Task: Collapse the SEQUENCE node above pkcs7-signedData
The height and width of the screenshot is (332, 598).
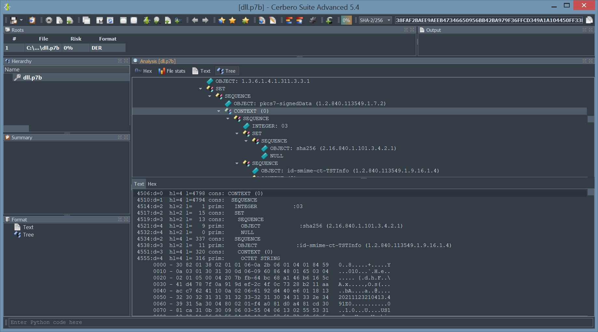Action: [210, 96]
